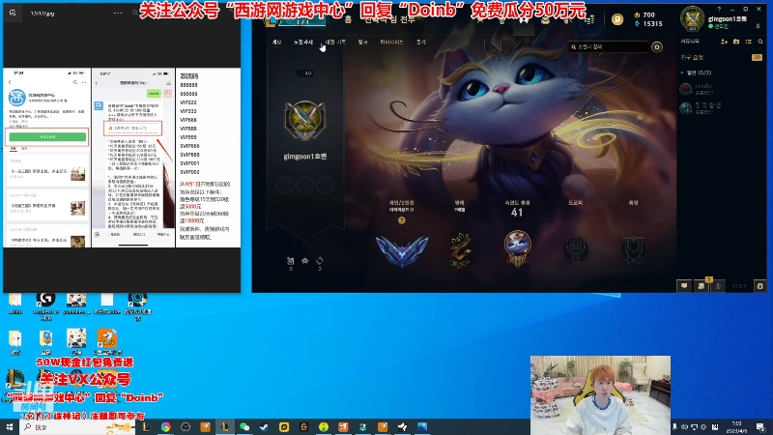This screenshot has width=773, height=435.
Task: Open the Windows Start menu
Action: pos(9,427)
